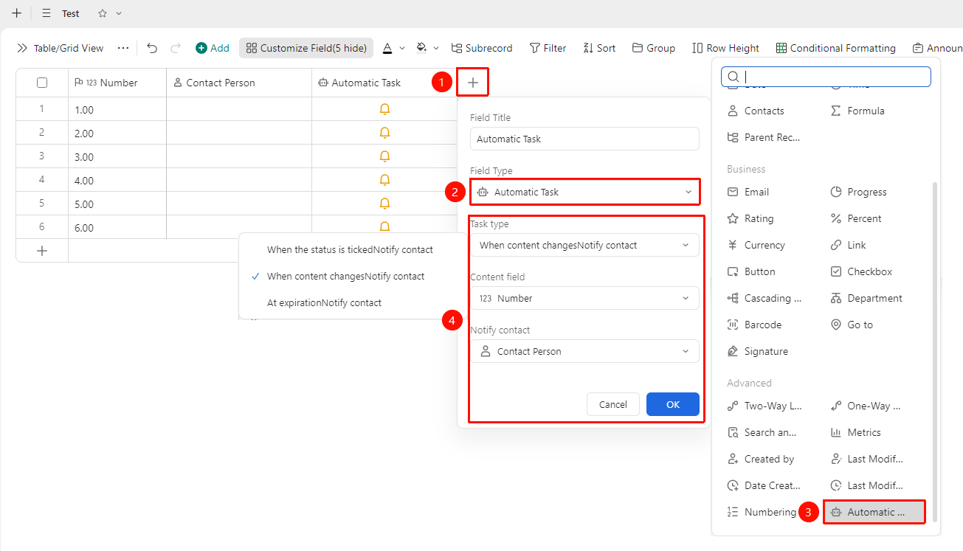The height and width of the screenshot is (551, 963).
Task: Choose the Currency field type
Action: (x=756, y=245)
